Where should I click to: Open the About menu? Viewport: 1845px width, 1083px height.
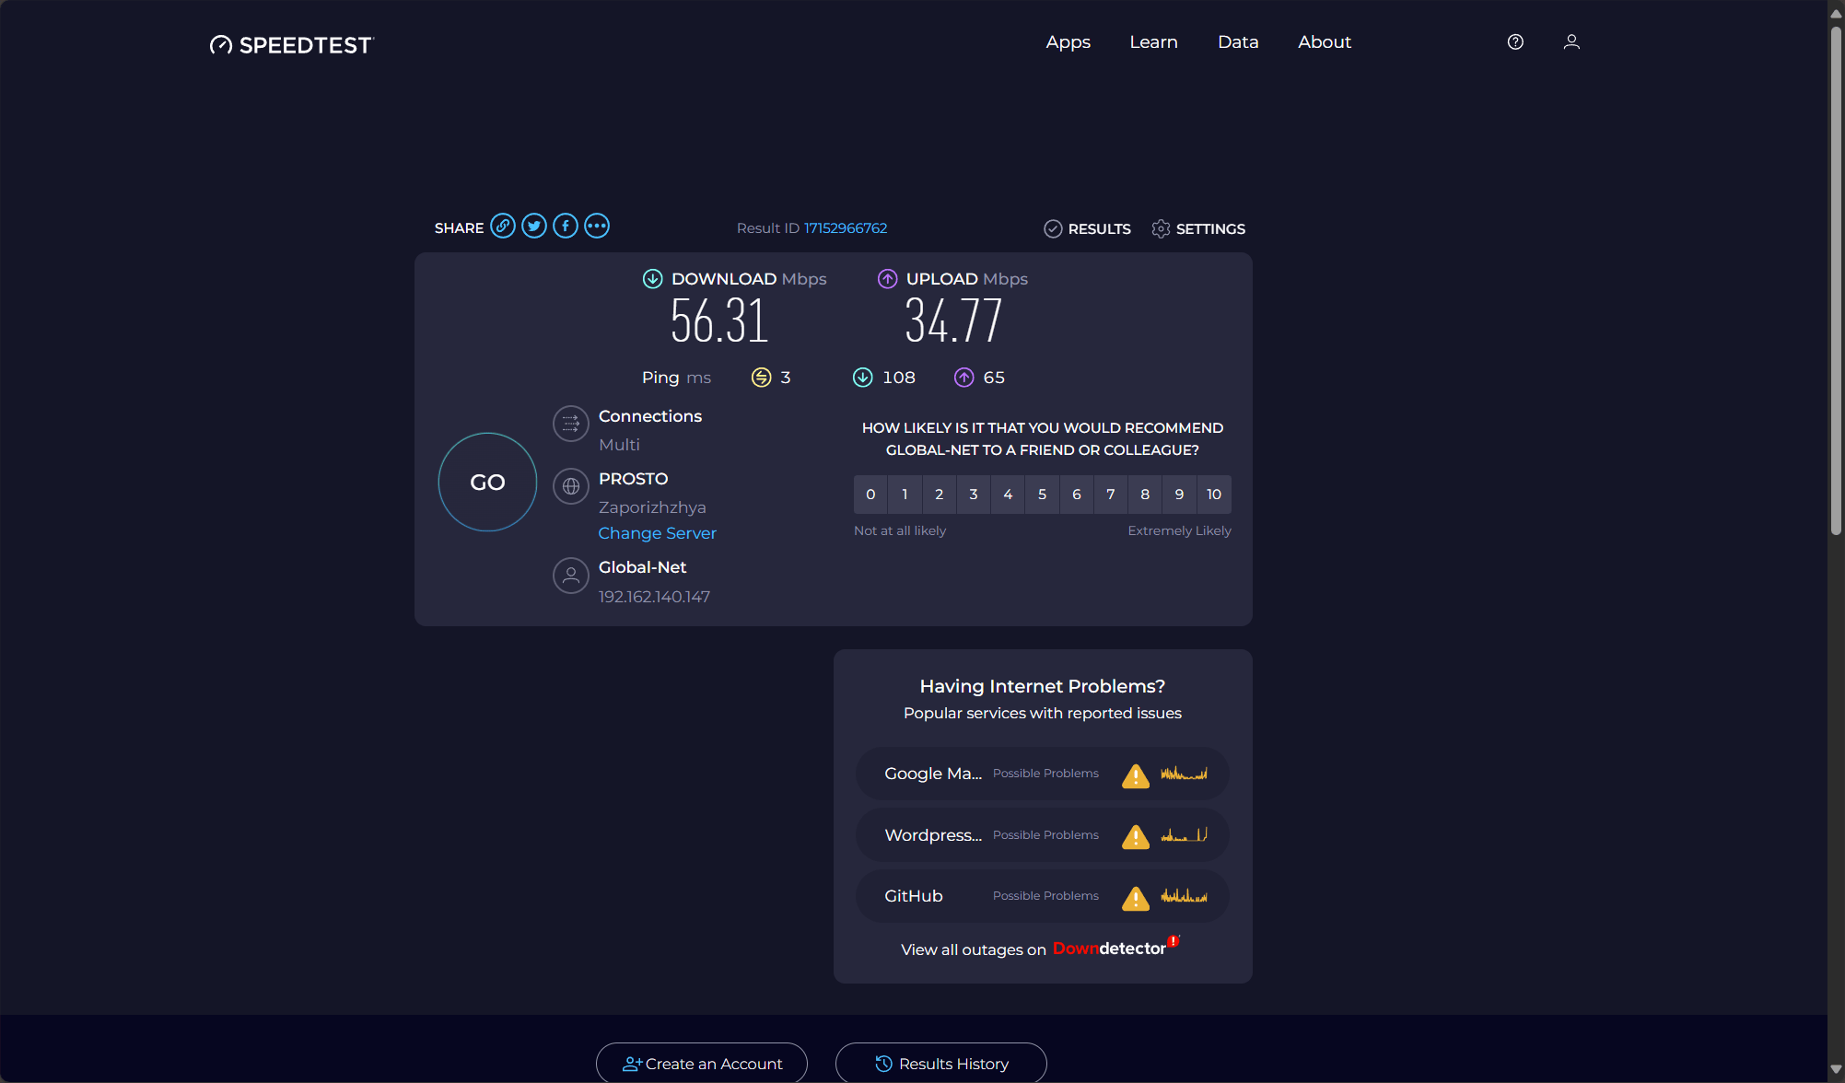tap(1325, 41)
